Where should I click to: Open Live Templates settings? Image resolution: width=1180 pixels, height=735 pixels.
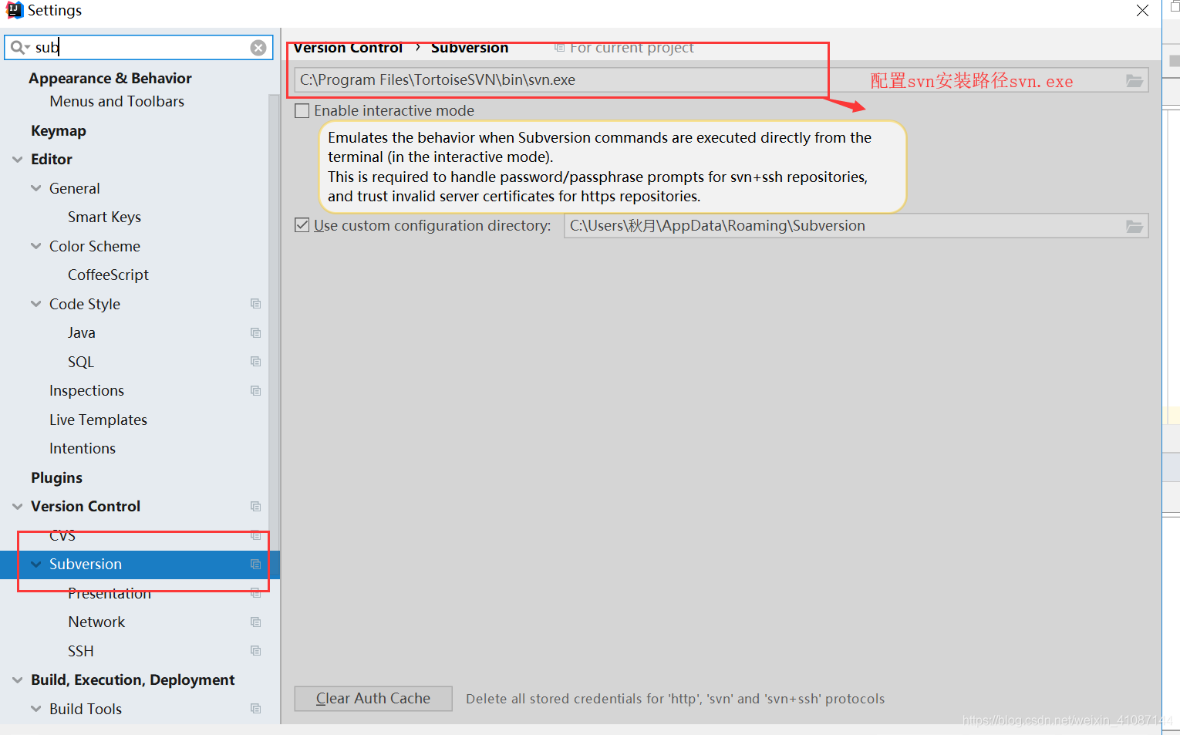click(98, 420)
